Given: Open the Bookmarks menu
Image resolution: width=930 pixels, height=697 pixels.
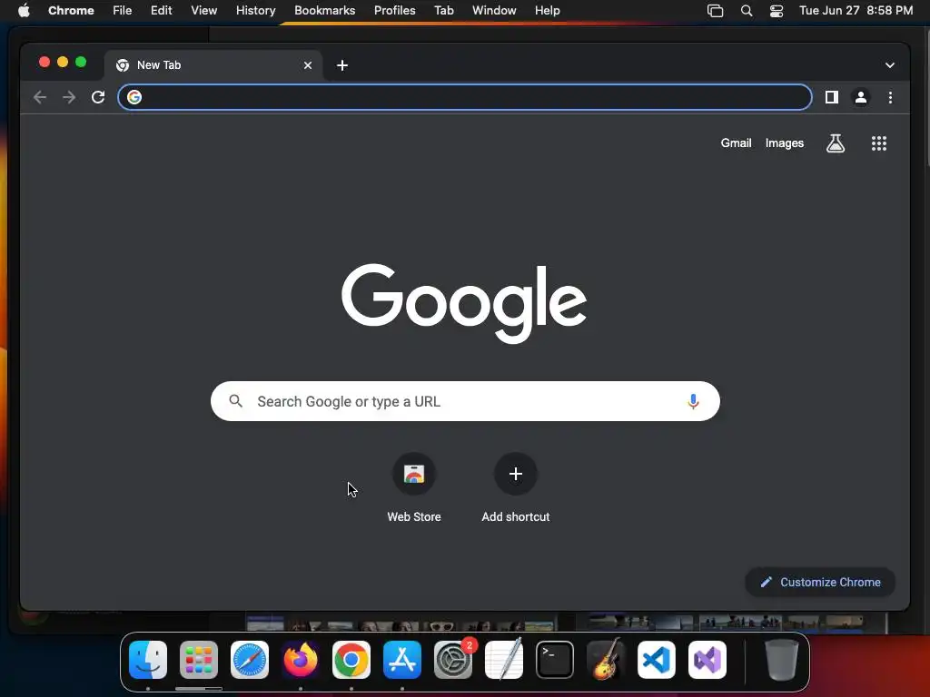Looking at the screenshot, I should 325,11.
